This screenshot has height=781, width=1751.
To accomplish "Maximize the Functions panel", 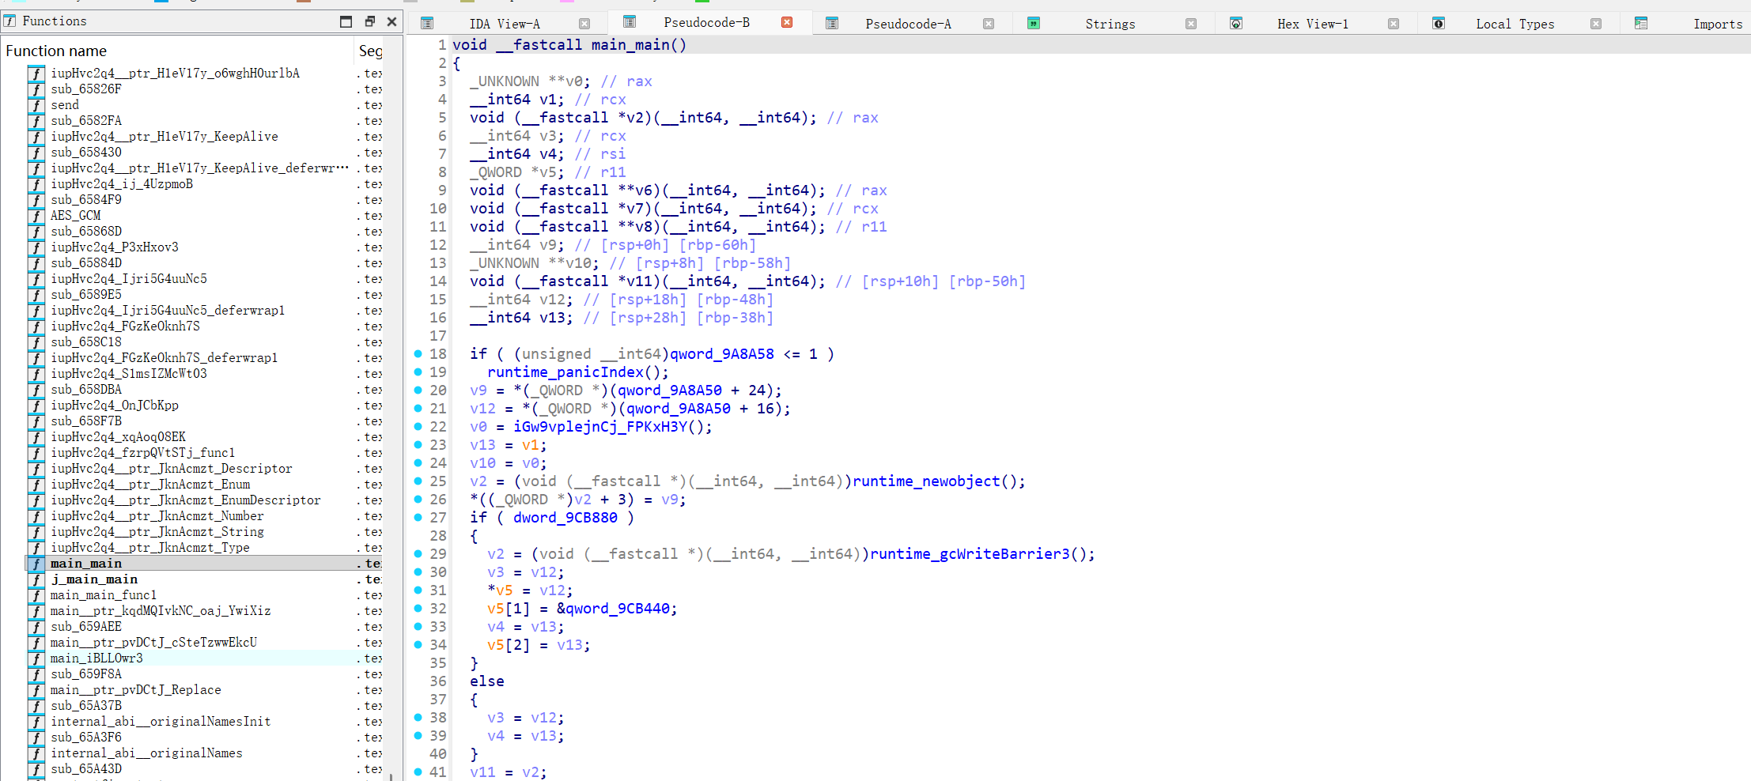I will click(346, 21).
